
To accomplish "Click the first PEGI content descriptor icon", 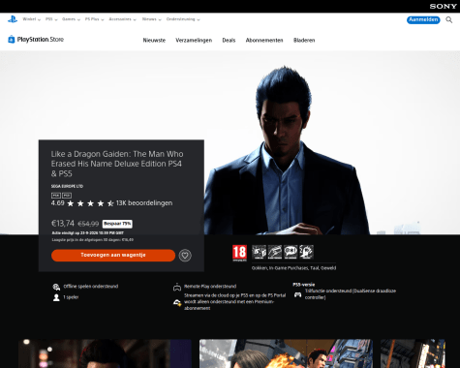I will [259, 252].
